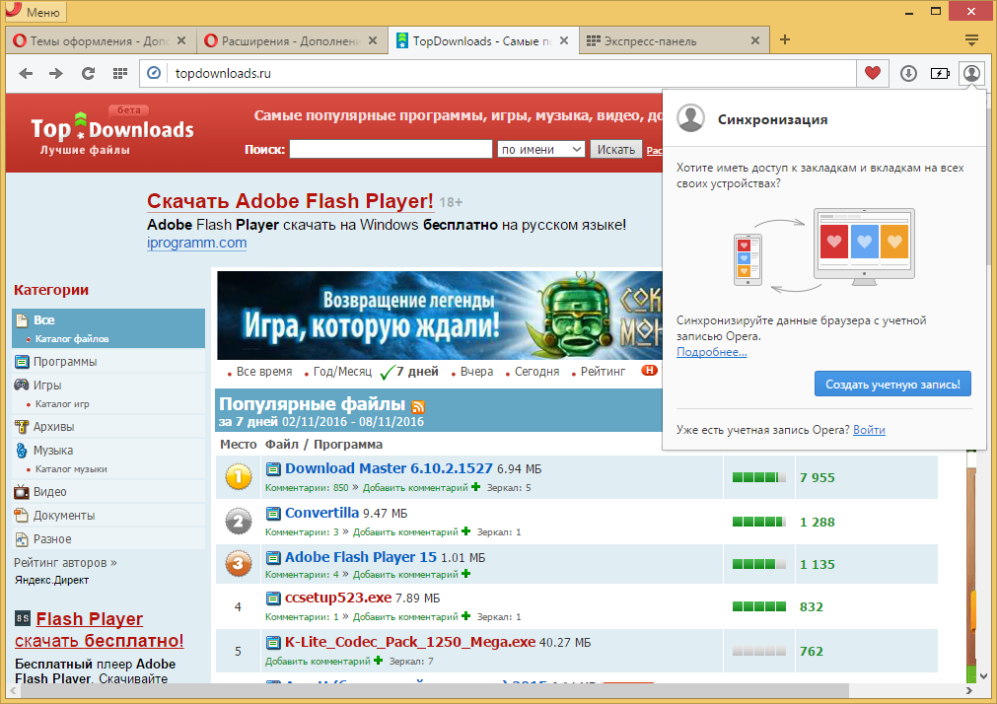
Task: Open Speed Dial grid icon in toolbar
Action: pyautogui.click(x=120, y=74)
